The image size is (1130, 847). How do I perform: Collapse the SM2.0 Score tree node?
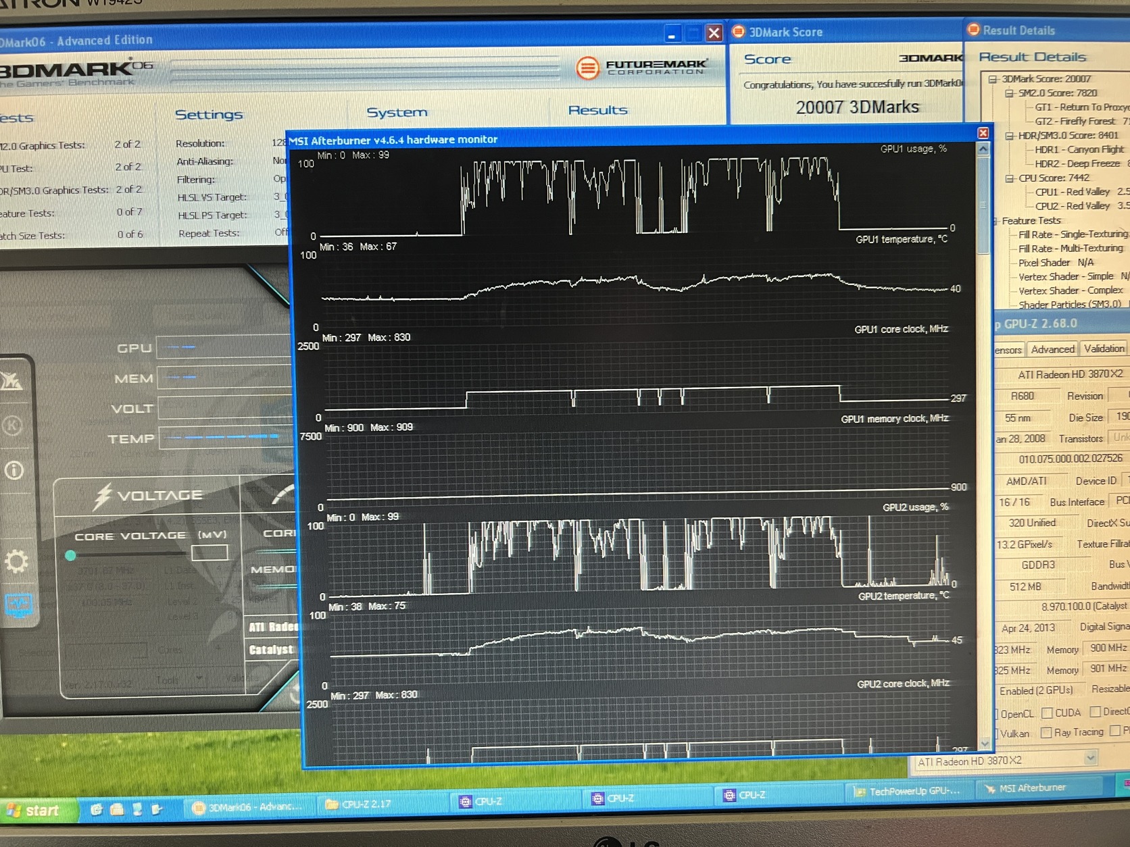(1009, 93)
